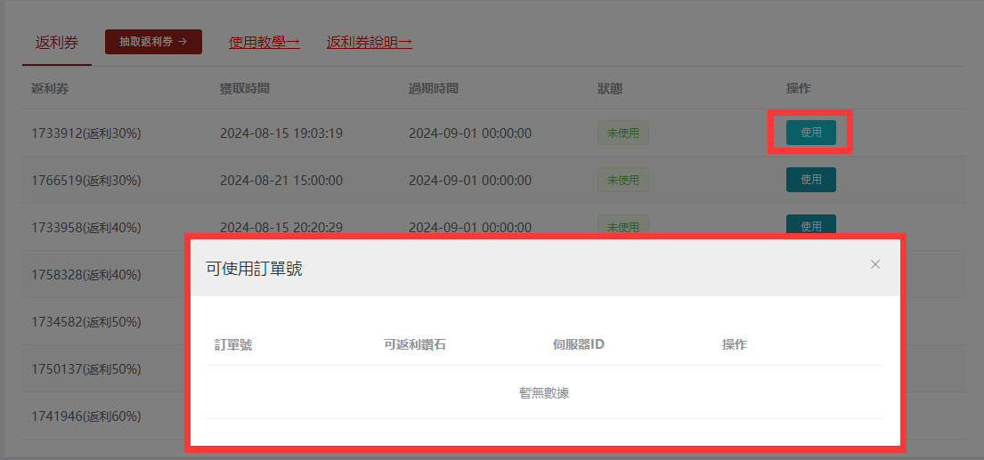Viewport: 984px width, 460px height.
Task: Click the 伺服器ID column header
Action: pyautogui.click(x=579, y=344)
